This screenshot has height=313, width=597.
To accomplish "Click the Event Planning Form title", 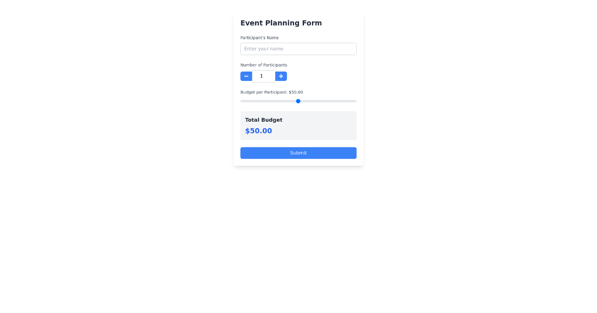I will click(281, 23).
